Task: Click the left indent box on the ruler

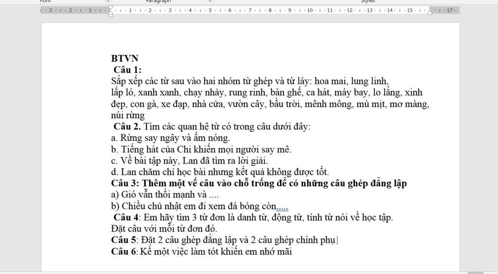Action: coord(110,15)
